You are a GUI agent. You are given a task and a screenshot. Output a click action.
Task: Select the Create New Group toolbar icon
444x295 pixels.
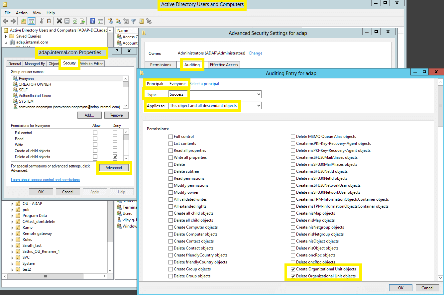pos(118,21)
